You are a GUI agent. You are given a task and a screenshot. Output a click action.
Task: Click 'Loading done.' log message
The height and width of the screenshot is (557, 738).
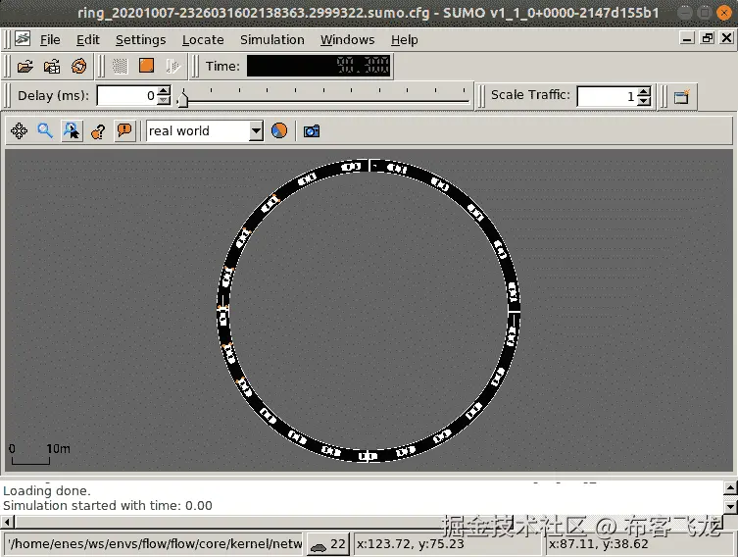pyautogui.click(x=47, y=490)
